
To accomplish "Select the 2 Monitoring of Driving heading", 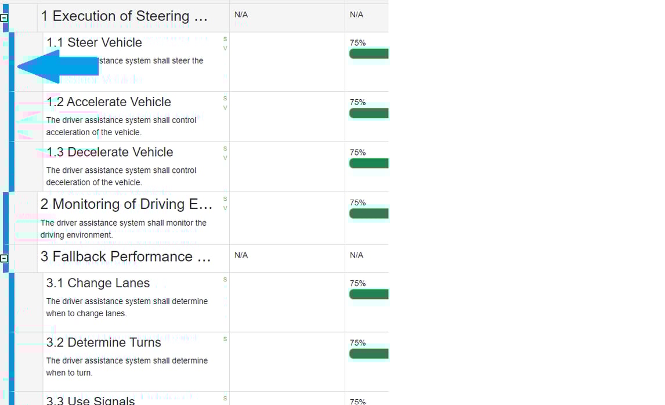I will [126, 204].
